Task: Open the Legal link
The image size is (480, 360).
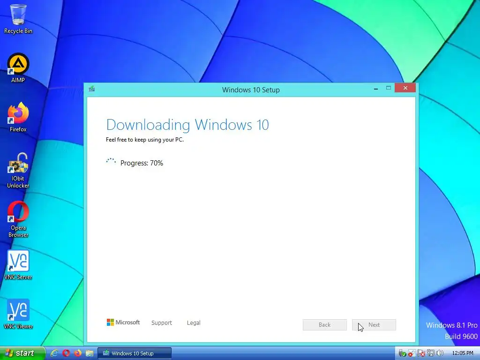Action: (x=194, y=322)
